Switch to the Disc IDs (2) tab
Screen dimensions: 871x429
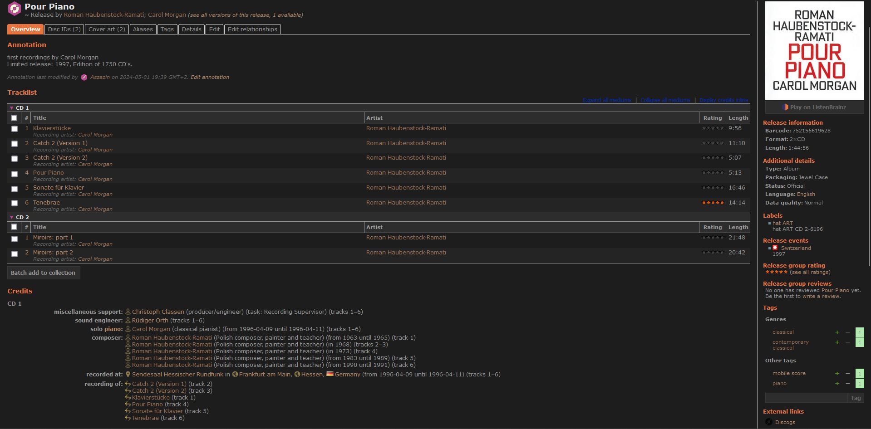64,29
